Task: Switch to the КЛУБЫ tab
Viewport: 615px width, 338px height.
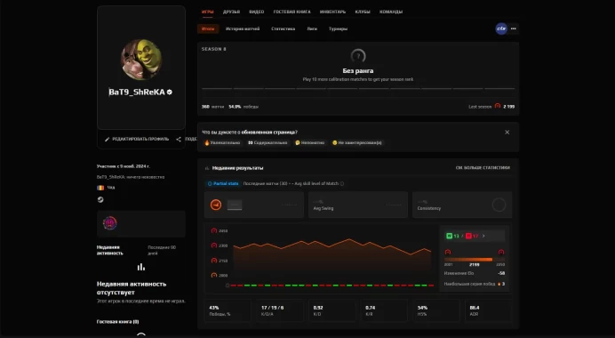Action: click(x=363, y=12)
